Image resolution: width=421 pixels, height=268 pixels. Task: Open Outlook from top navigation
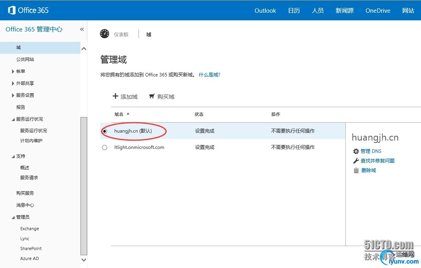(x=265, y=10)
